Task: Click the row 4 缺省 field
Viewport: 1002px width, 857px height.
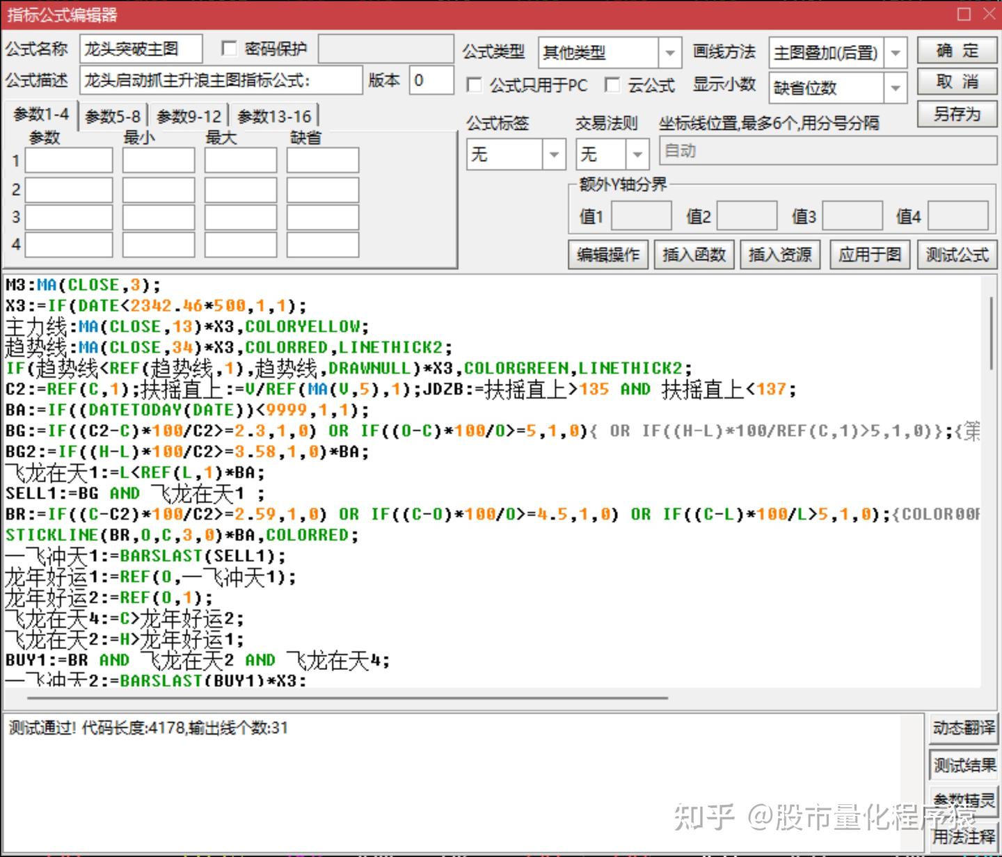Action: pyautogui.click(x=323, y=245)
